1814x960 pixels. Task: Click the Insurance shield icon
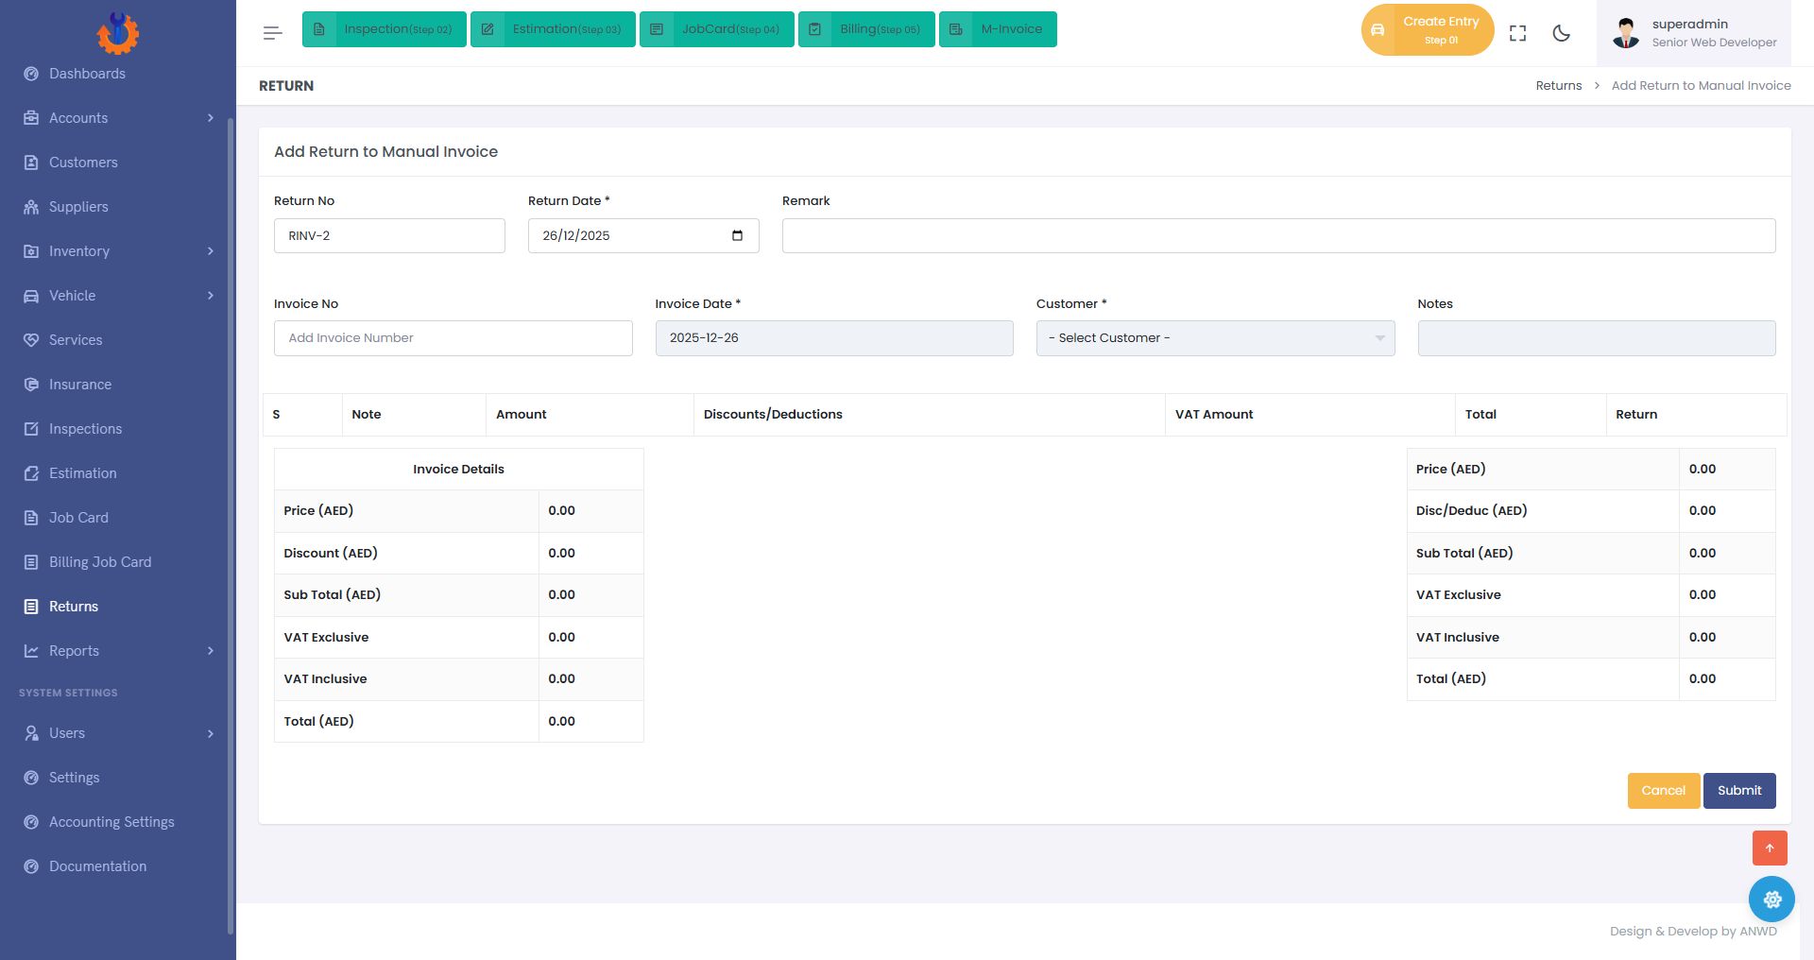point(31,385)
